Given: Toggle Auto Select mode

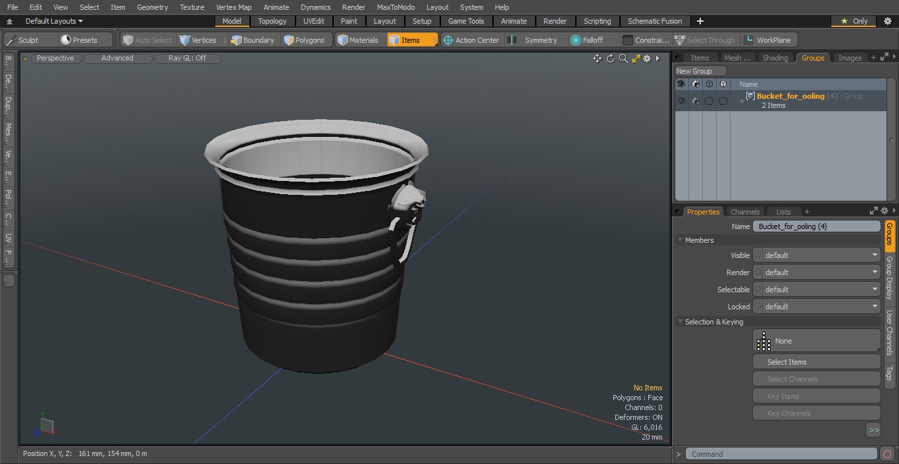Looking at the screenshot, I should (147, 40).
